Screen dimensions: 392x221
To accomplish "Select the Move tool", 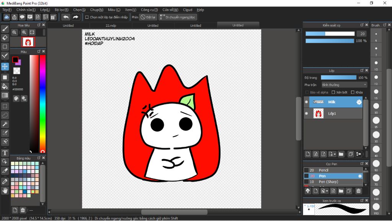I will (5, 67).
